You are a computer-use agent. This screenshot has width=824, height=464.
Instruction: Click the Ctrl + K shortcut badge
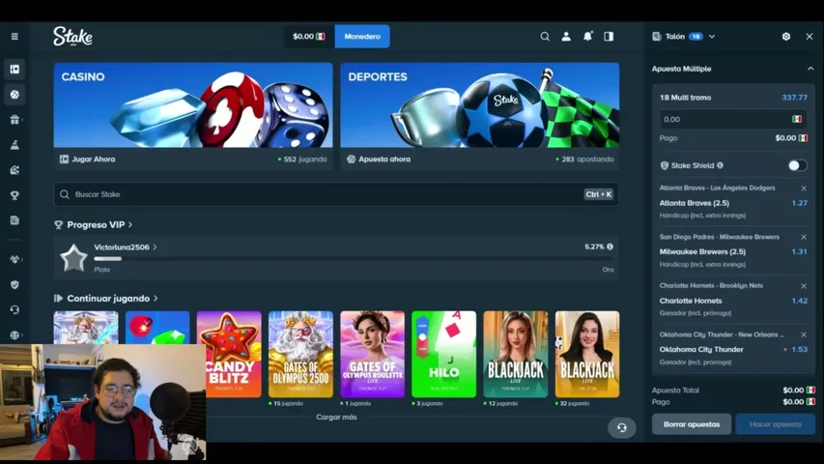(599, 194)
